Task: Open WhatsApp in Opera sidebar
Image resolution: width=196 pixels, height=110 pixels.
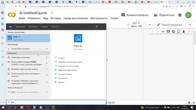Action: pyautogui.click(x=2, y=18)
